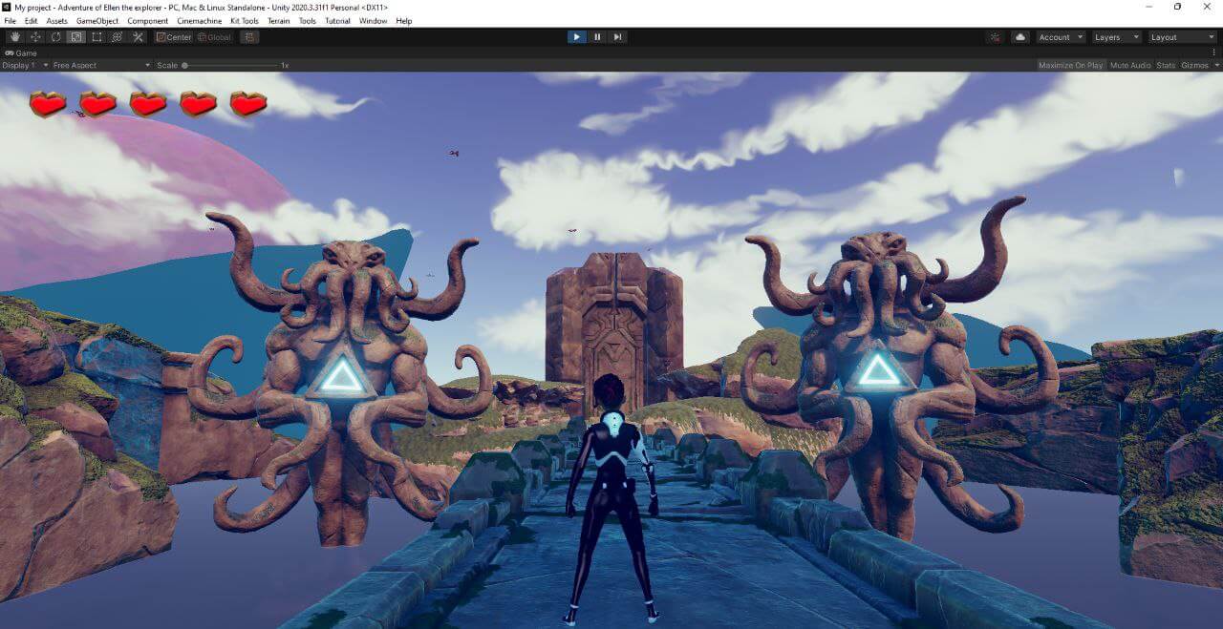Toggle the Stats overlay
1223x629 pixels.
(x=1166, y=65)
